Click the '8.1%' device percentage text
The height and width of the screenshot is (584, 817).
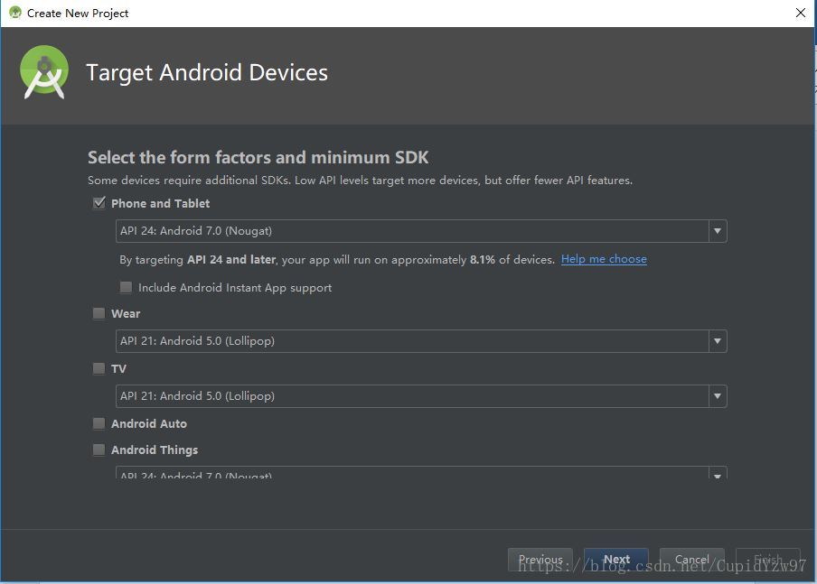click(483, 260)
